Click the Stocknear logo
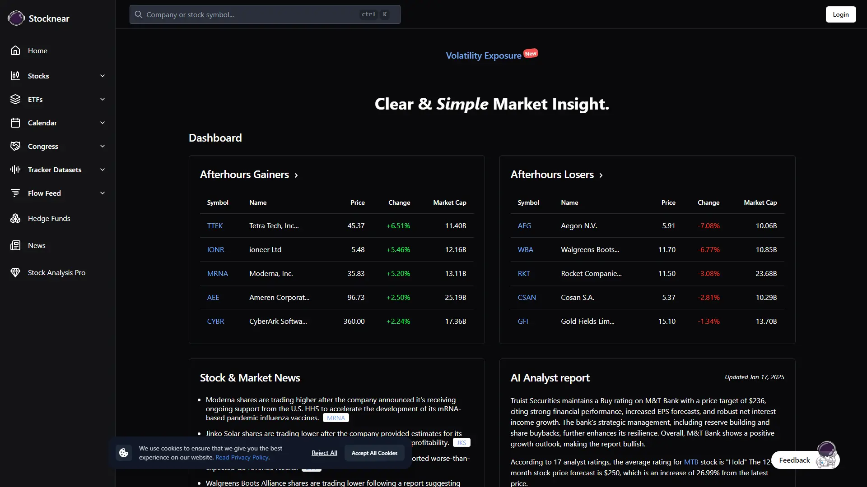Viewport: 867px width, 487px height. pyautogui.click(x=16, y=18)
